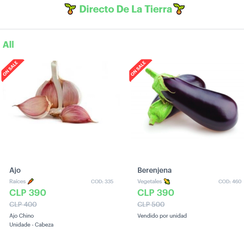
Task: Open the garlic product image
Action: (x=55, y=92)
